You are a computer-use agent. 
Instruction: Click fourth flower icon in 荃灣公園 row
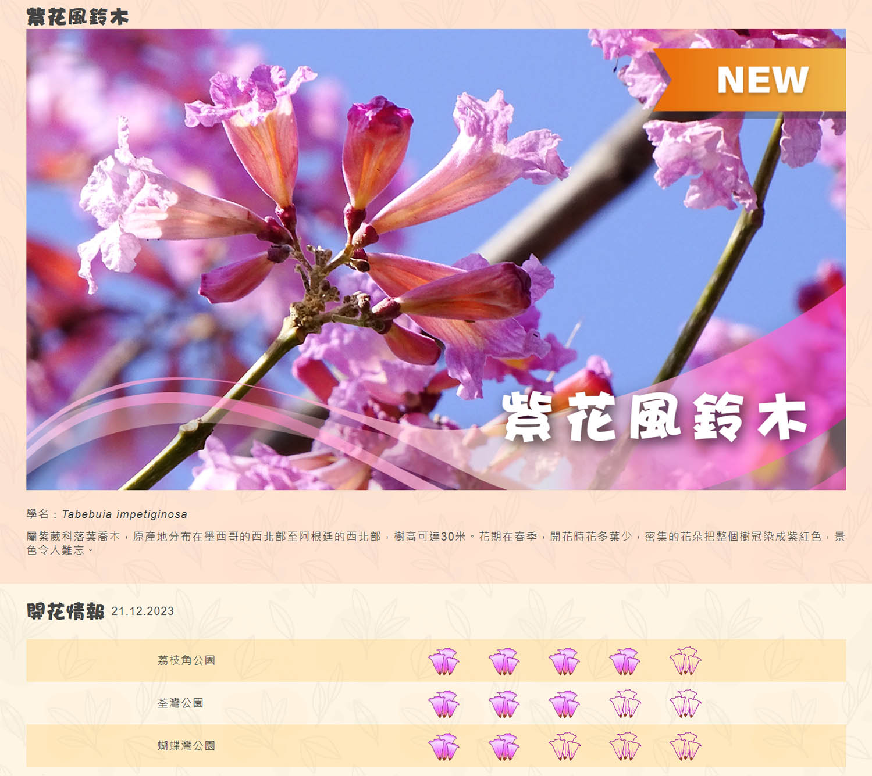[625, 704]
